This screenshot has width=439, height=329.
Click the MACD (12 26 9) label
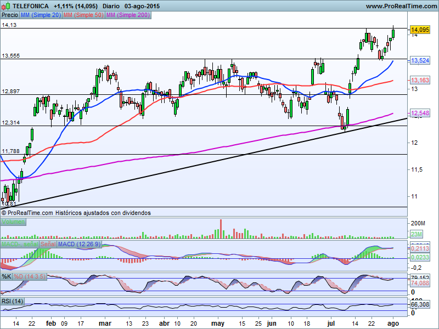pos(79,243)
